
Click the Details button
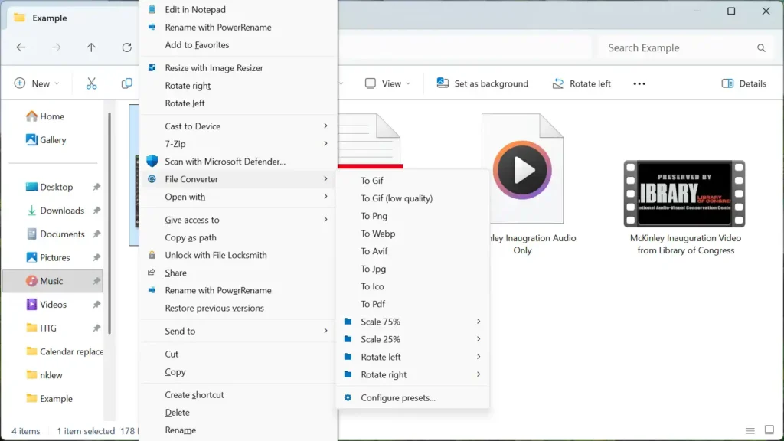tap(743, 83)
